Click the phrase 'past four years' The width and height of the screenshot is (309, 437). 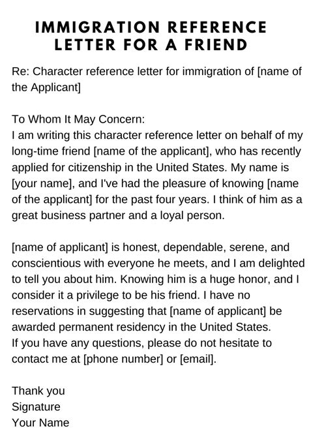(169, 200)
